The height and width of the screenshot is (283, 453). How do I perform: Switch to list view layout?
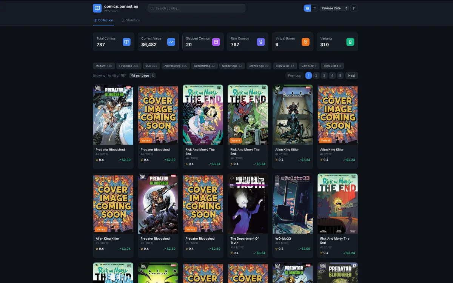(x=314, y=8)
